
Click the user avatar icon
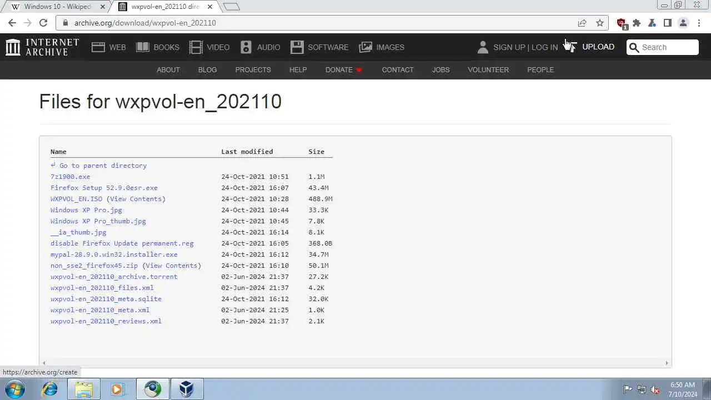click(483, 47)
